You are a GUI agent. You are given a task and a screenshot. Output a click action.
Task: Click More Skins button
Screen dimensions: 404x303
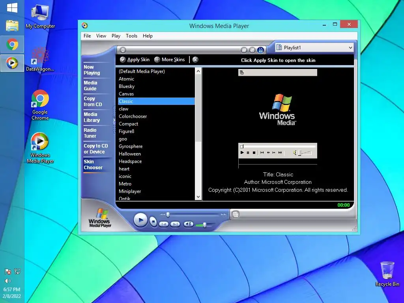(x=170, y=60)
